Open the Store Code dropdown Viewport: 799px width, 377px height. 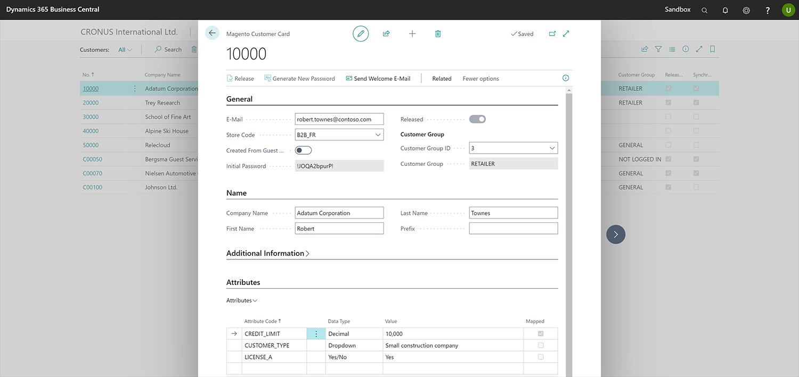click(x=378, y=135)
